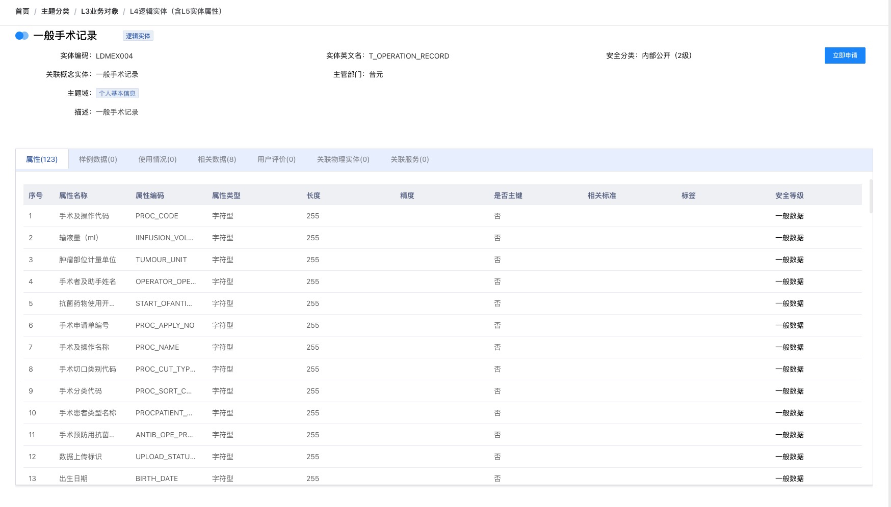891x507 pixels.
Task: Click the 安全等级 column header
Action: [x=789, y=195]
